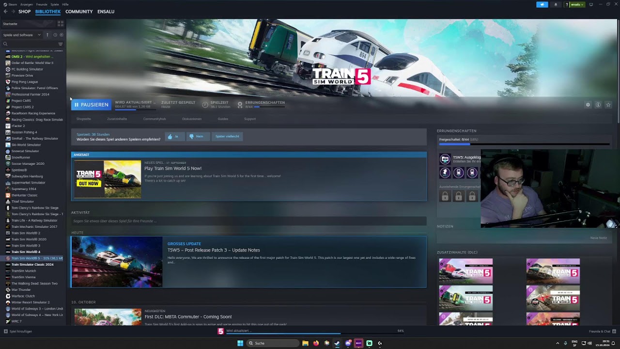The width and height of the screenshot is (620, 349).
Task: Click the library search field
Action: (x=29, y=44)
